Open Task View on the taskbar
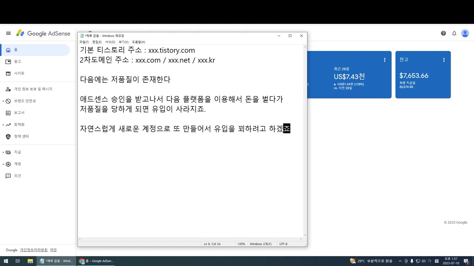This screenshot has width=474, height=266. pyautogui.click(x=17, y=261)
